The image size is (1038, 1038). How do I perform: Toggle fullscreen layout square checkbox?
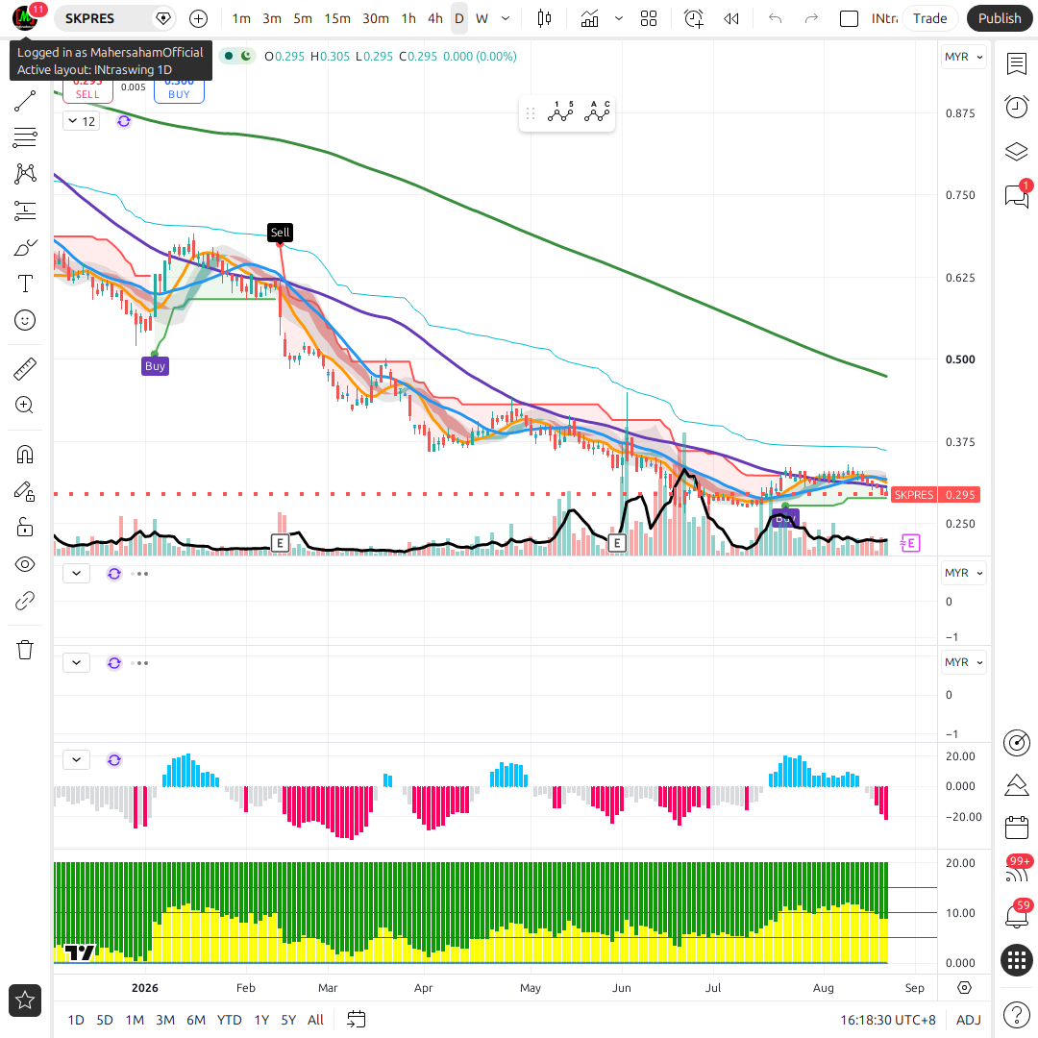[x=849, y=18]
